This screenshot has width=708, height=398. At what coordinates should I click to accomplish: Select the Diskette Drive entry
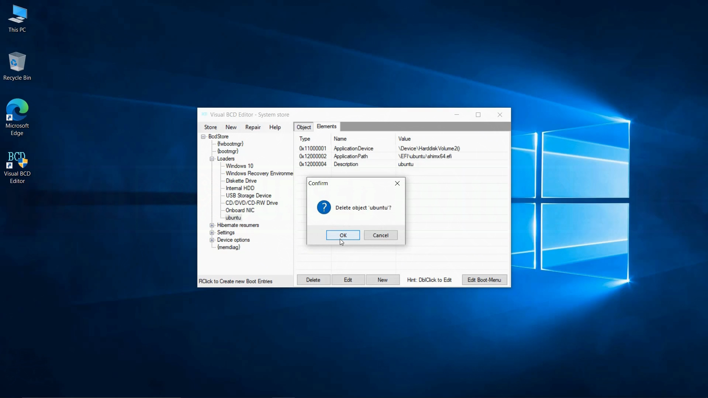click(241, 181)
